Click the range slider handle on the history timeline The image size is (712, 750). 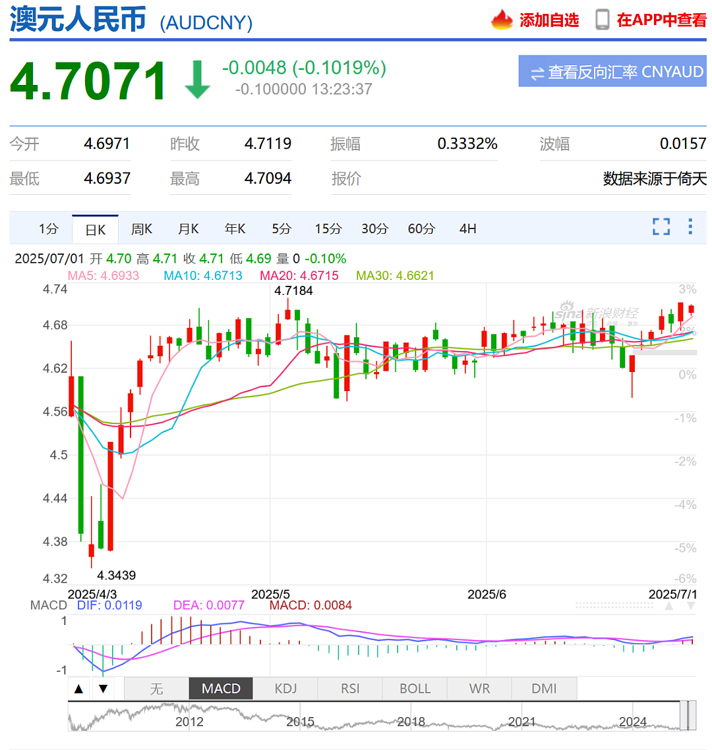[688, 716]
